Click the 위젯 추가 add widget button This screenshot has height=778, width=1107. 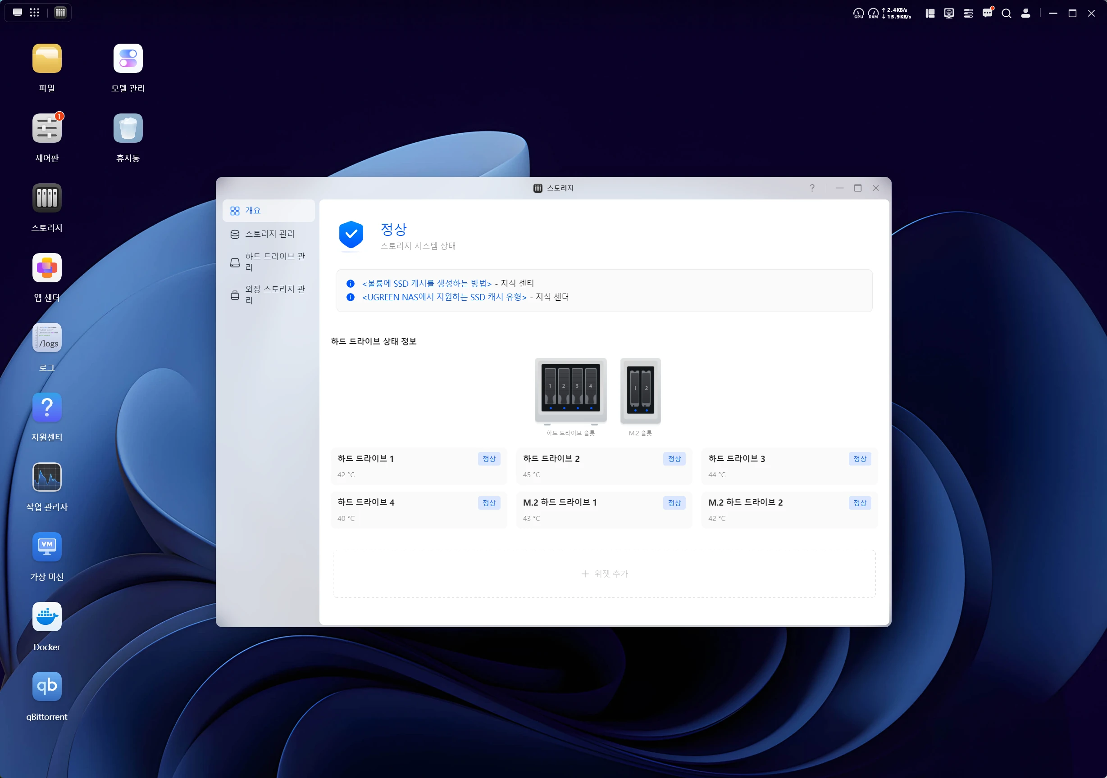604,574
